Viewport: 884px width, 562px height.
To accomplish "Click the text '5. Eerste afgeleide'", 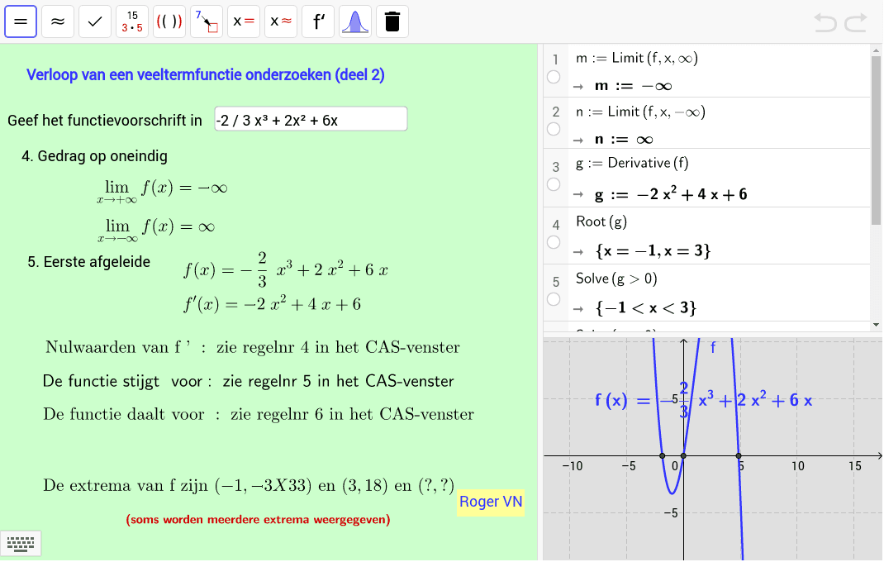I will coord(89,262).
